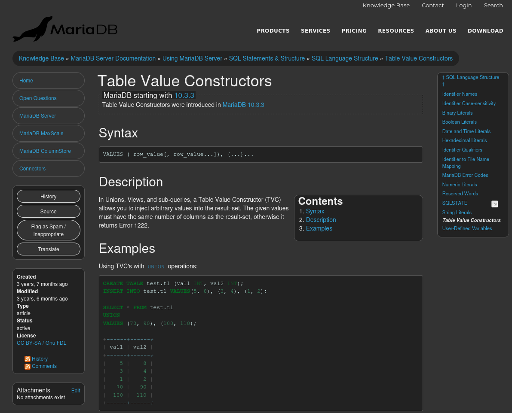The width and height of the screenshot is (512, 413).
Task: Click Flag as Spam / Inappropriate button
Action: [49, 230]
